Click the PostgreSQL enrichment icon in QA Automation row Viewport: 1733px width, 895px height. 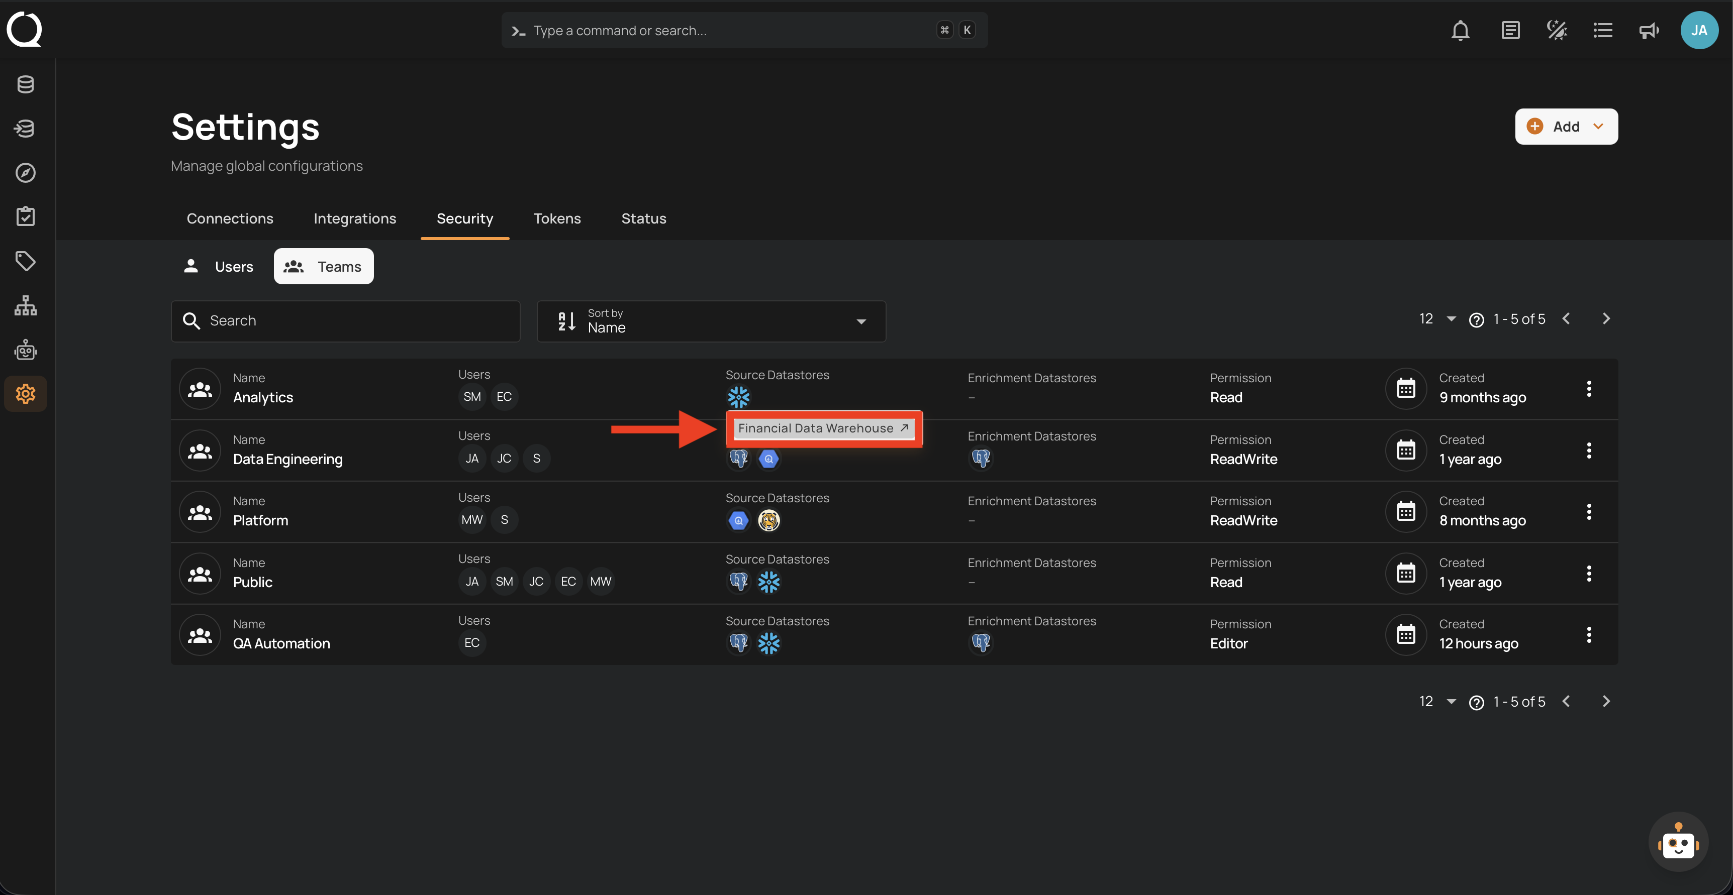[981, 643]
